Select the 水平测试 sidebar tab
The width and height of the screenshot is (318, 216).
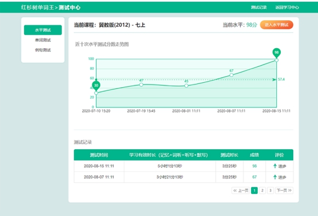coord(43,30)
